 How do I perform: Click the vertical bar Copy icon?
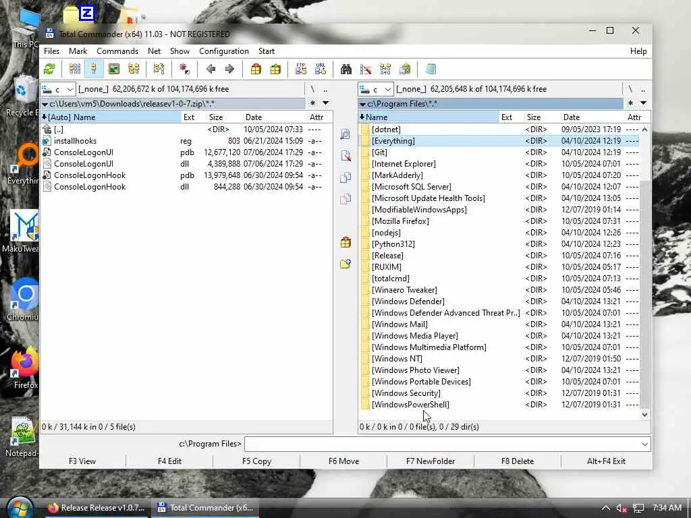click(x=345, y=177)
